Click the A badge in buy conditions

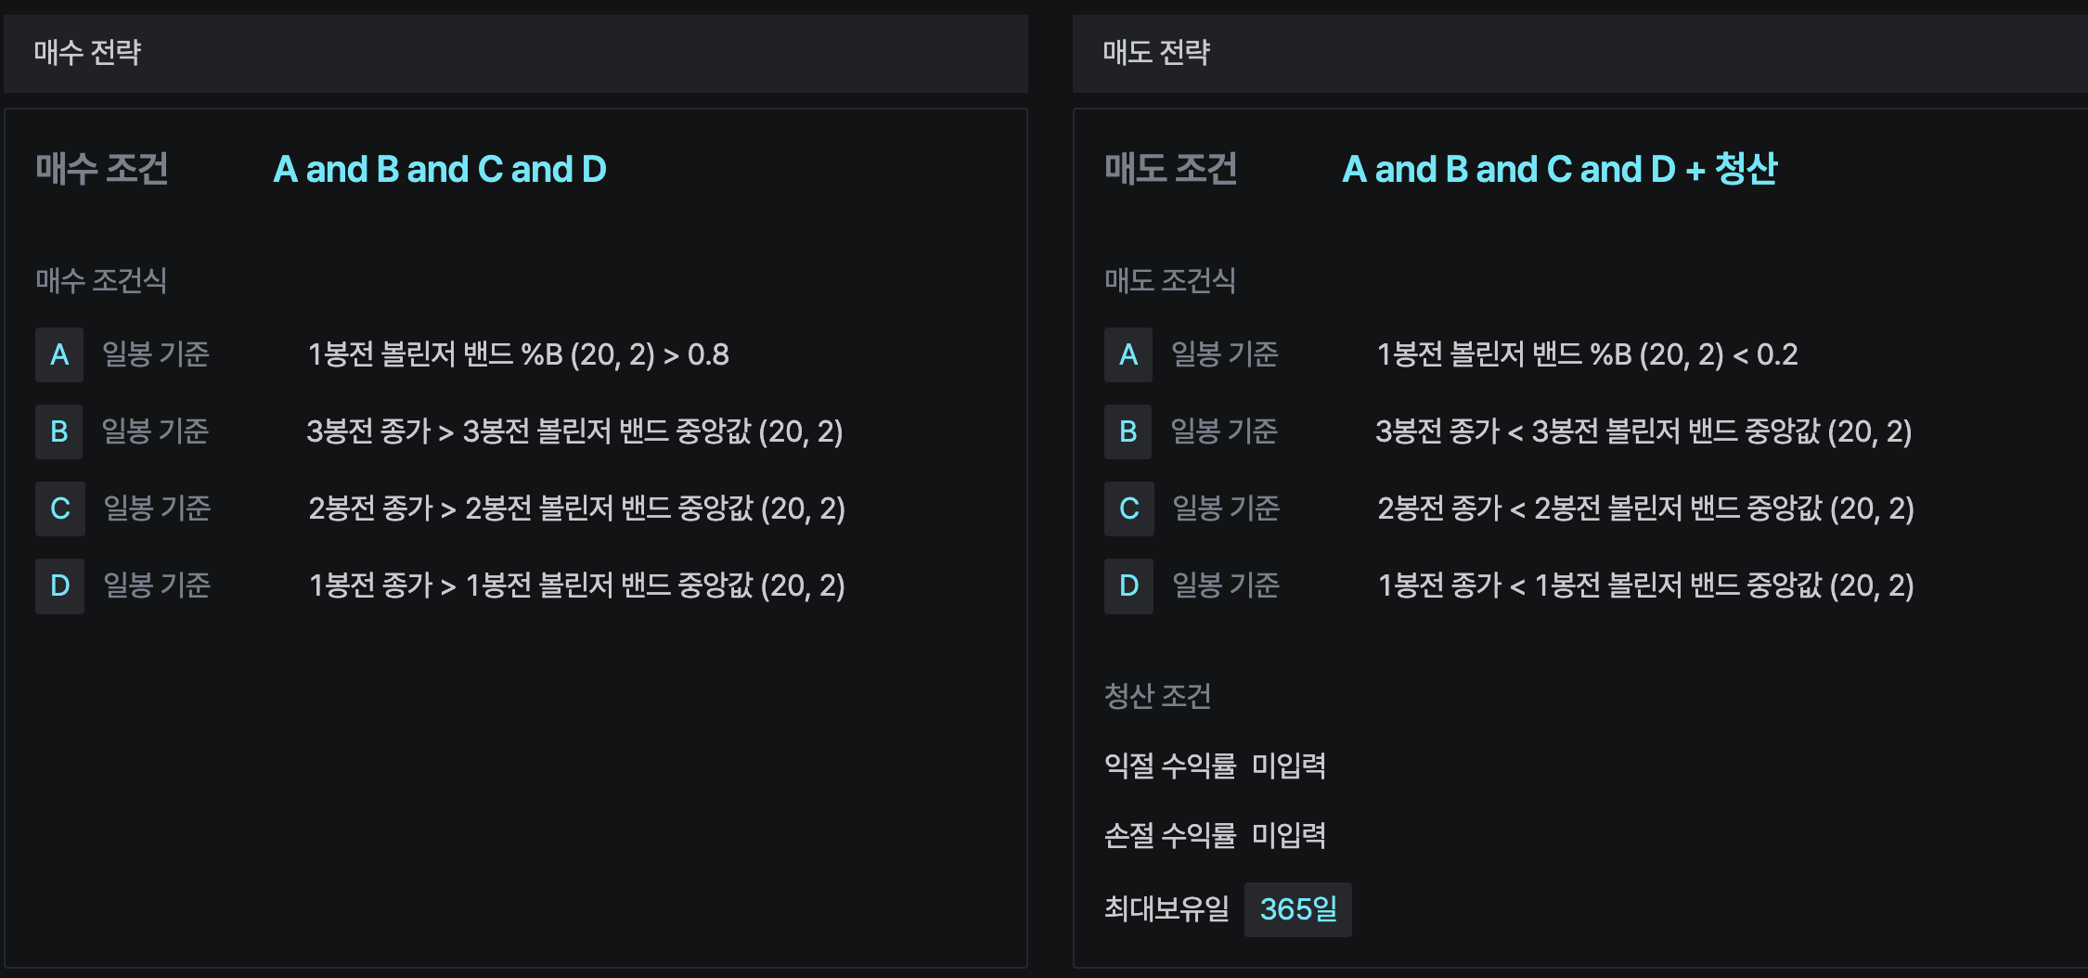point(59,354)
